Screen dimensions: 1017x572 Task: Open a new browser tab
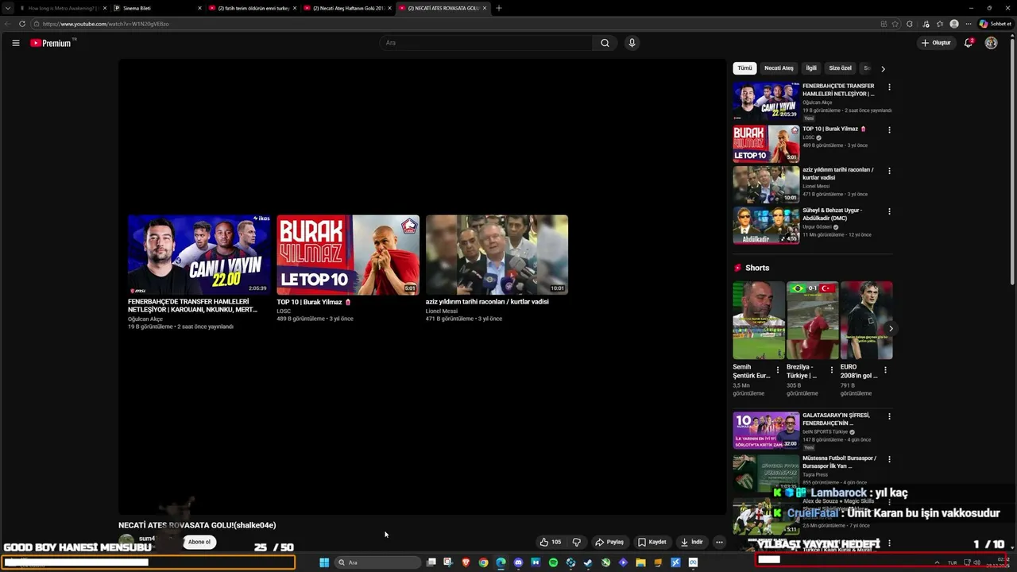pos(499,8)
